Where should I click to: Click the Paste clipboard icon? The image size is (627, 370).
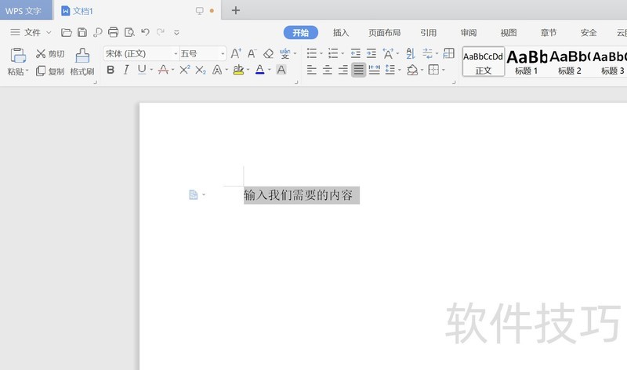coord(18,55)
